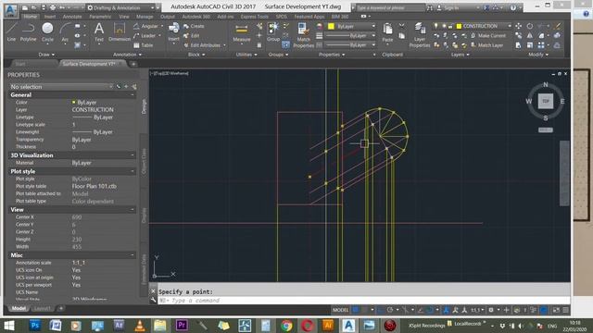593x333 pixels.
Task: Expand the Modify panel dropdown
Action: 538,55
